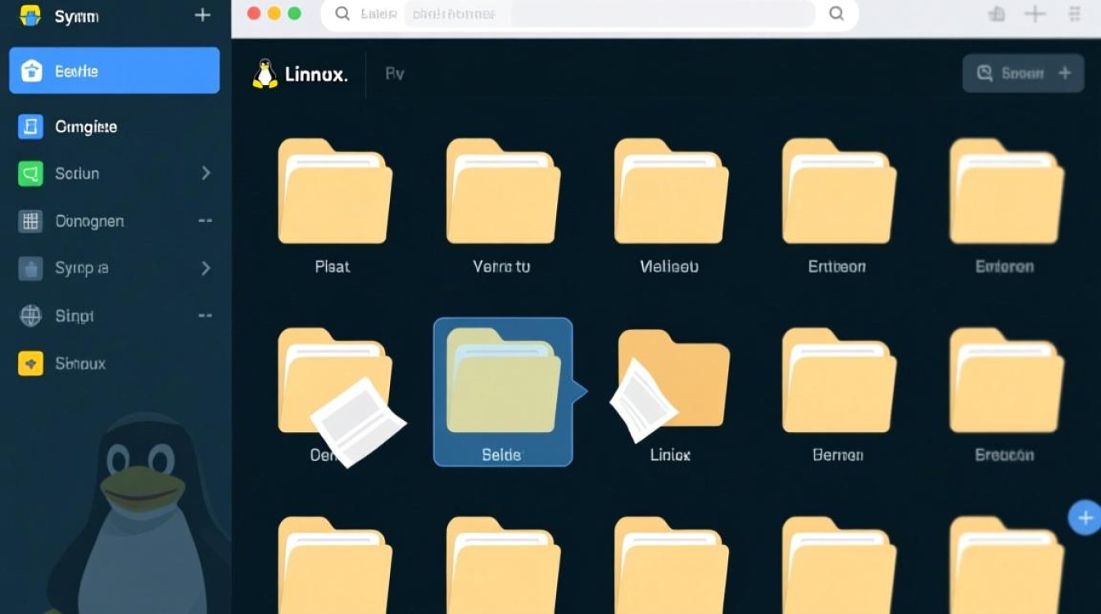Select Eestite in the sidebar

coord(114,71)
